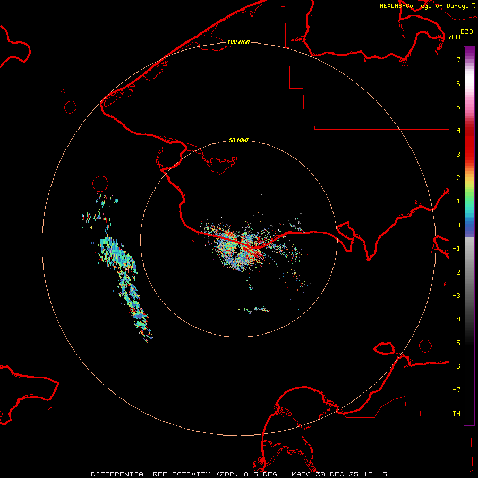Click the -7 scale label
The height and width of the screenshot is (478, 478).
pyautogui.click(x=456, y=390)
